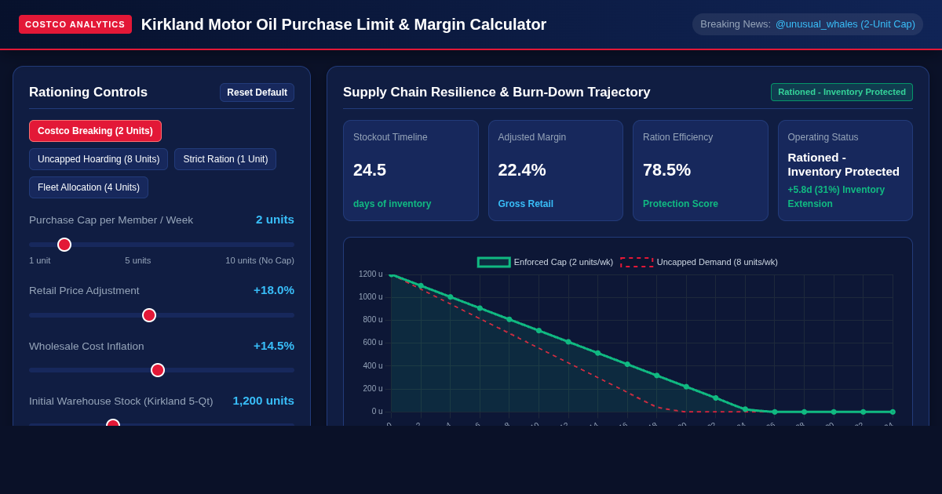Click the '2 units' purchase cap value
The image size is (942, 494).
tap(275, 220)
